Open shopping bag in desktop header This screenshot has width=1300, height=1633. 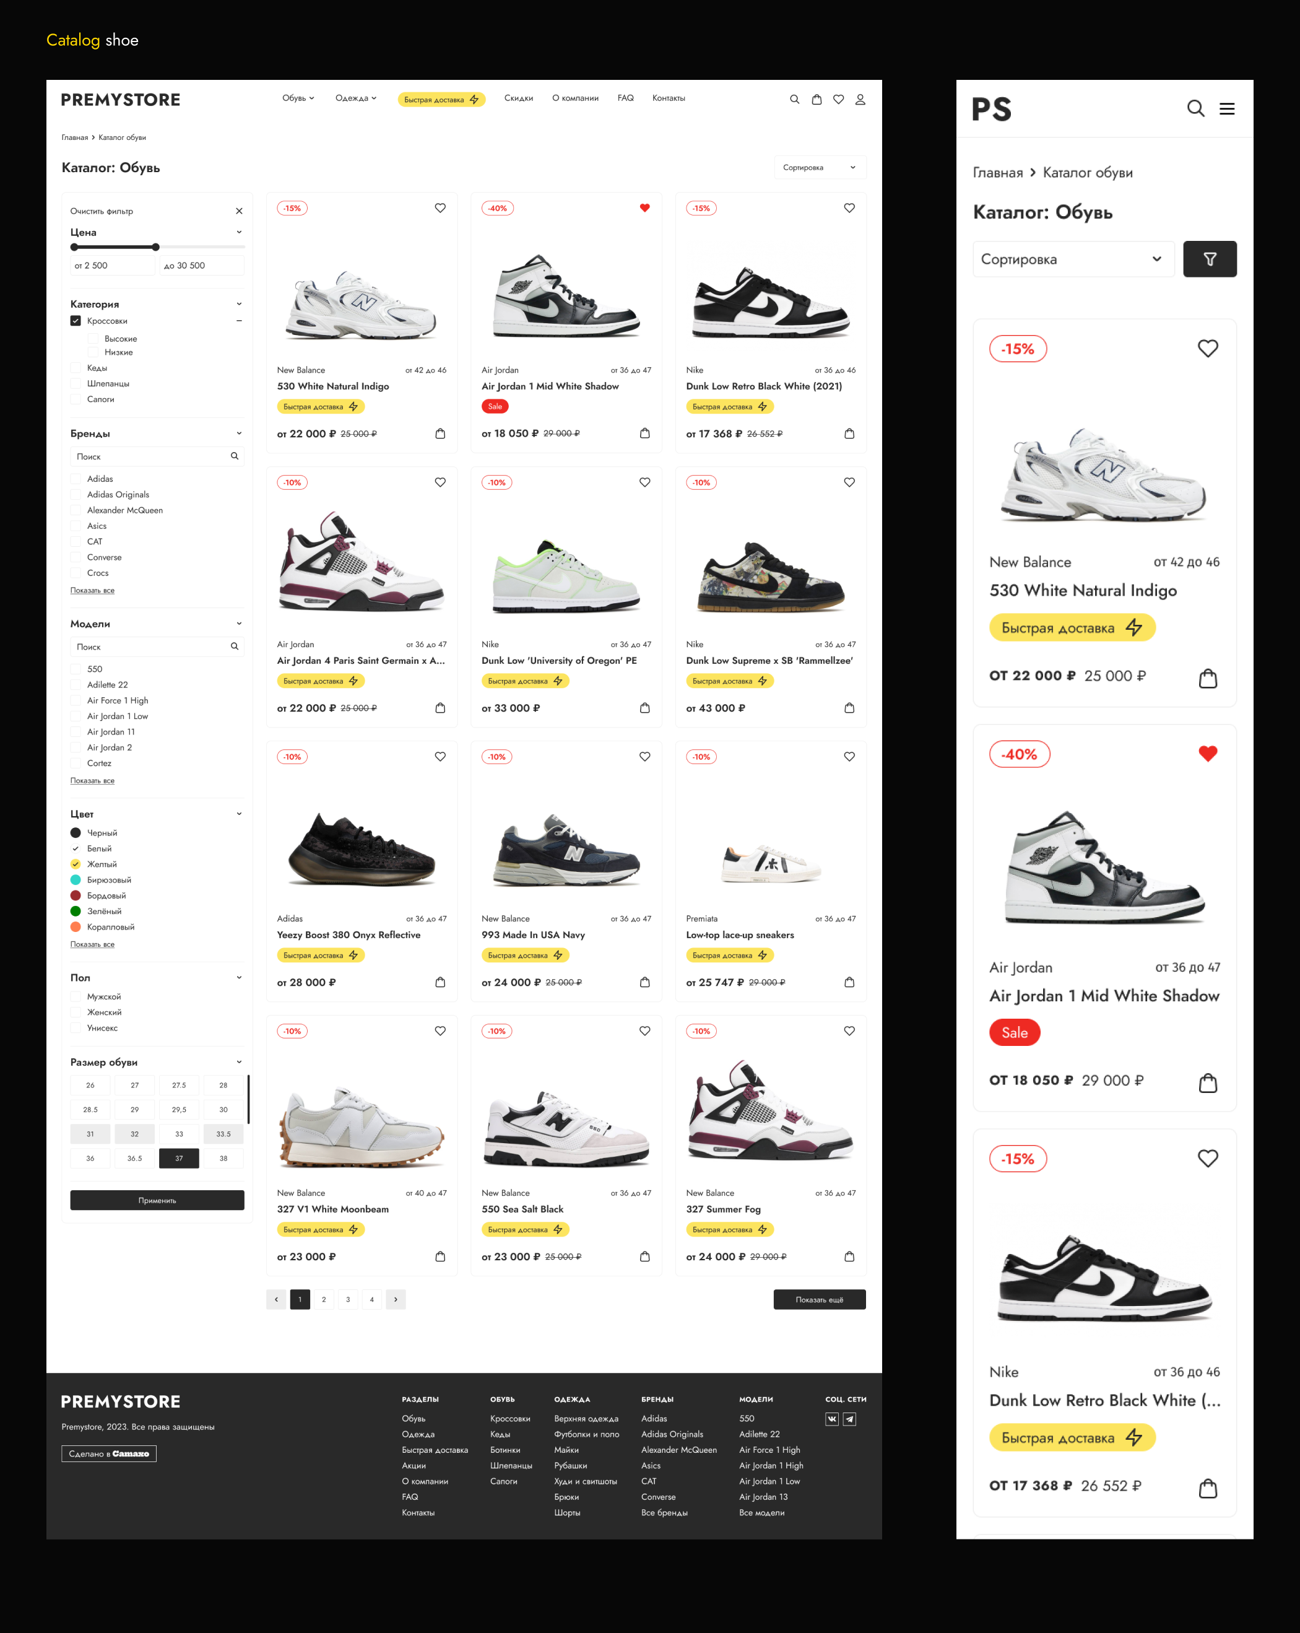tap(816, 99)
